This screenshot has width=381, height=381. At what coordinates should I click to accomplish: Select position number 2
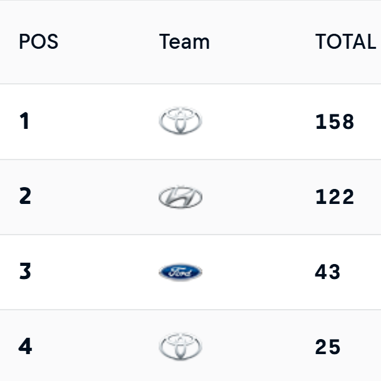pos(25,197)
